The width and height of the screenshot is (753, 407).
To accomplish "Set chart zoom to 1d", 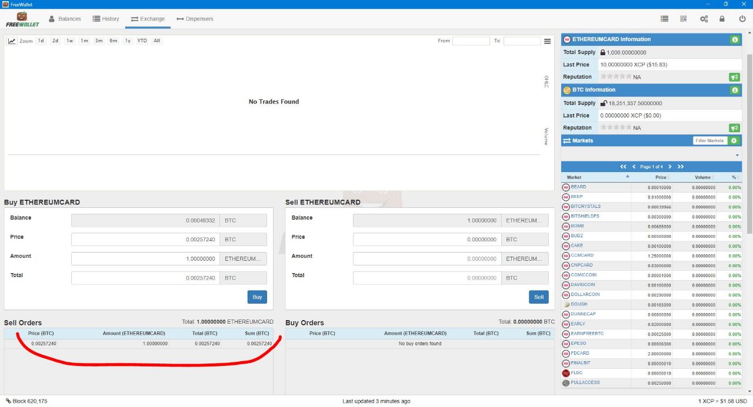I will (x=41, y=41).
